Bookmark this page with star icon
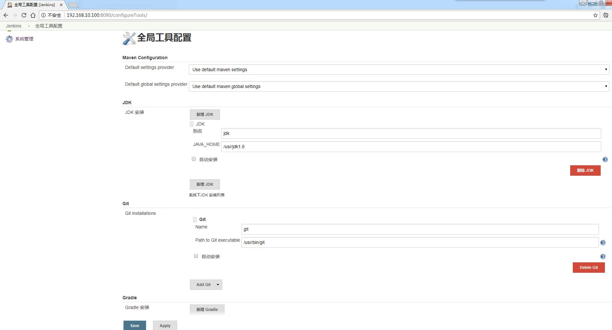The height and width of the screenshot is (330, 612). tap(595, 15)
